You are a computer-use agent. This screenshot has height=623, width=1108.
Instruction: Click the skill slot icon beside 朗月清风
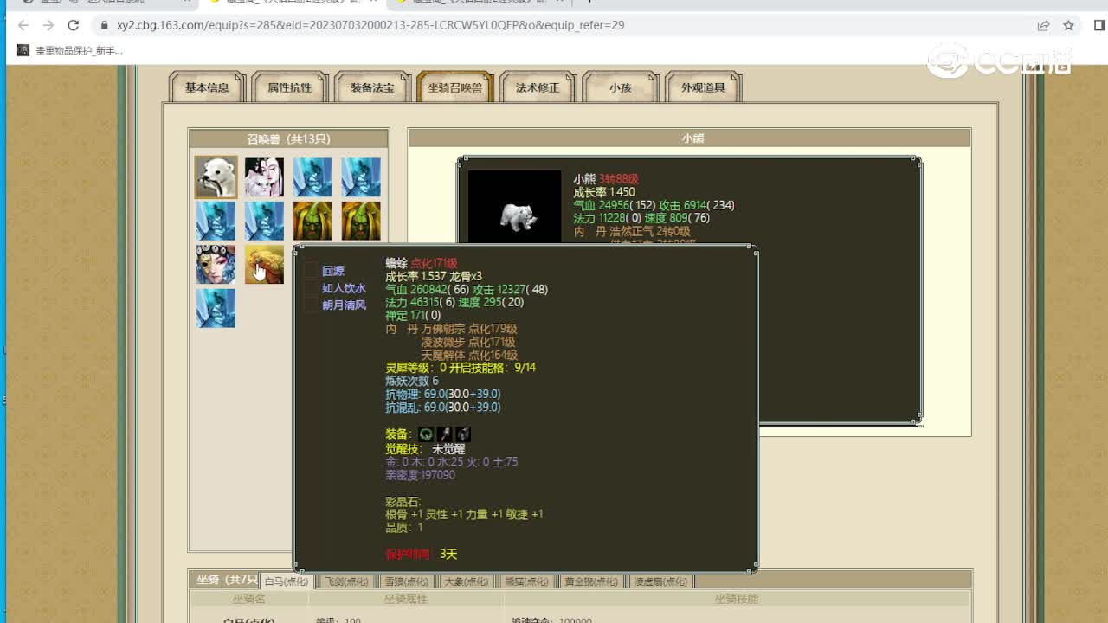pyautogui.click(x=311, y=305)
